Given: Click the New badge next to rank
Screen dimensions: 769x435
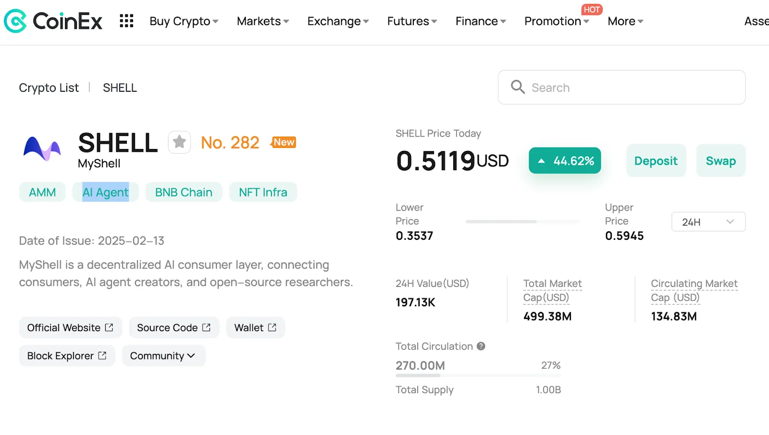Looking at the screenshot, I should [284, 142].
